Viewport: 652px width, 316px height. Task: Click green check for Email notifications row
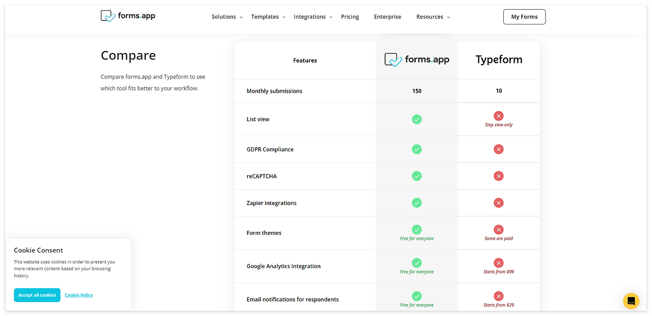(x=417, y=296)
